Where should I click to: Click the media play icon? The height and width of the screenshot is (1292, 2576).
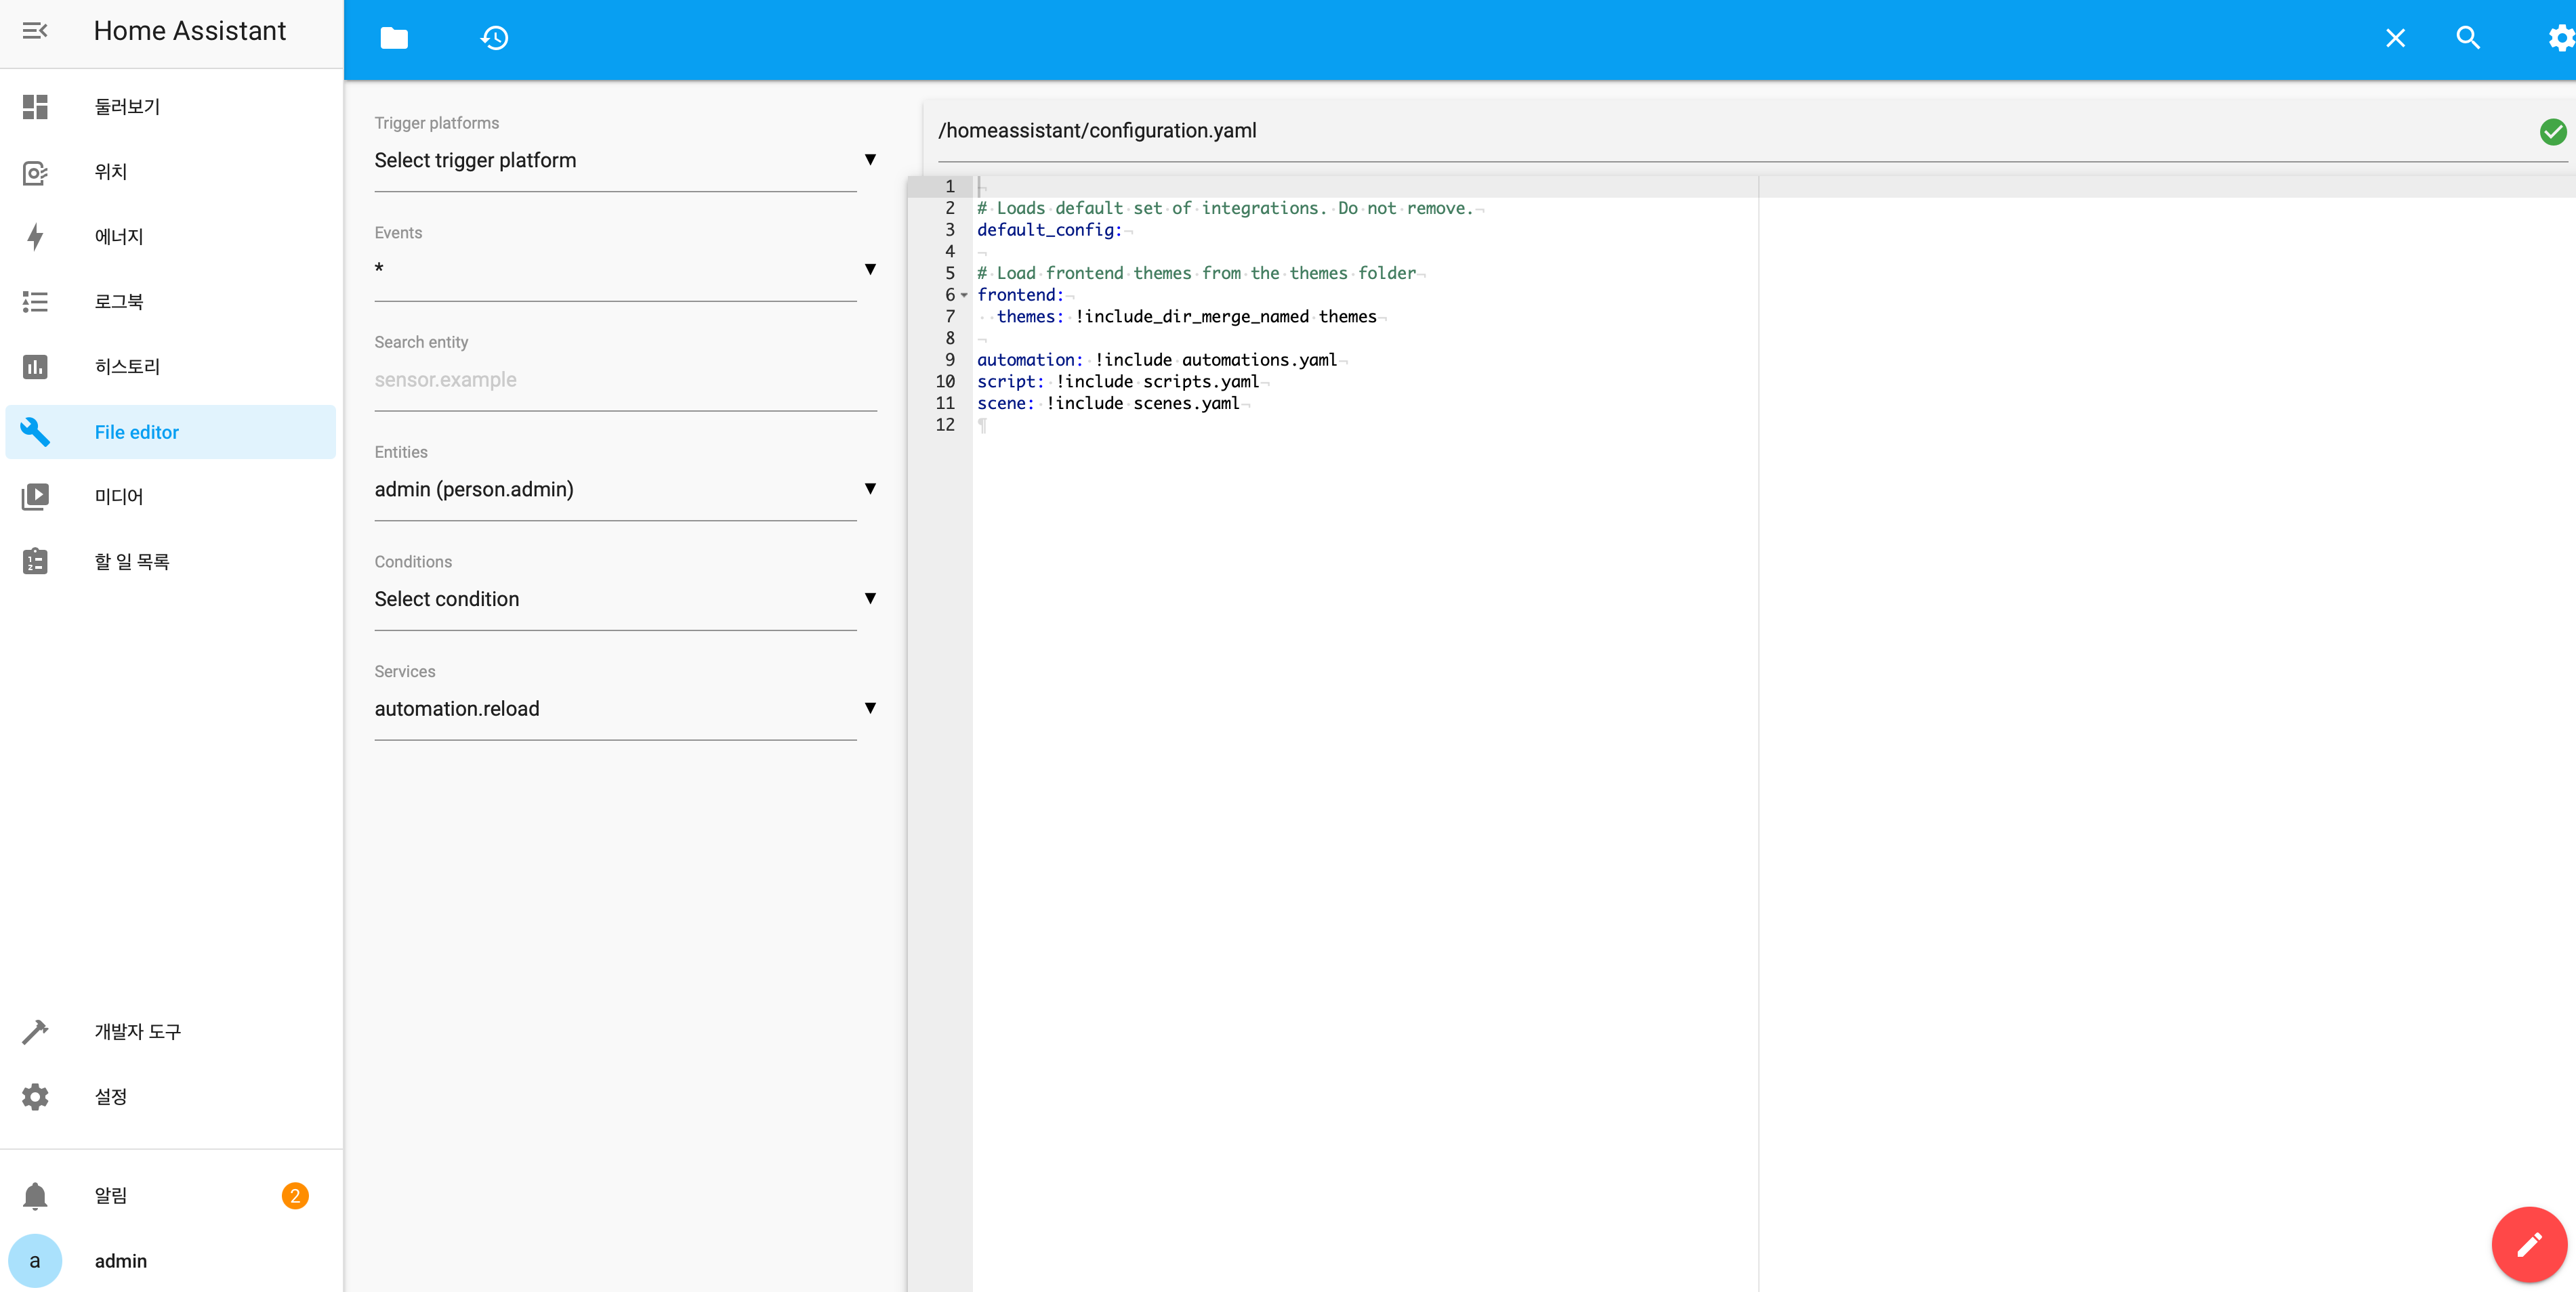[35, 496]
